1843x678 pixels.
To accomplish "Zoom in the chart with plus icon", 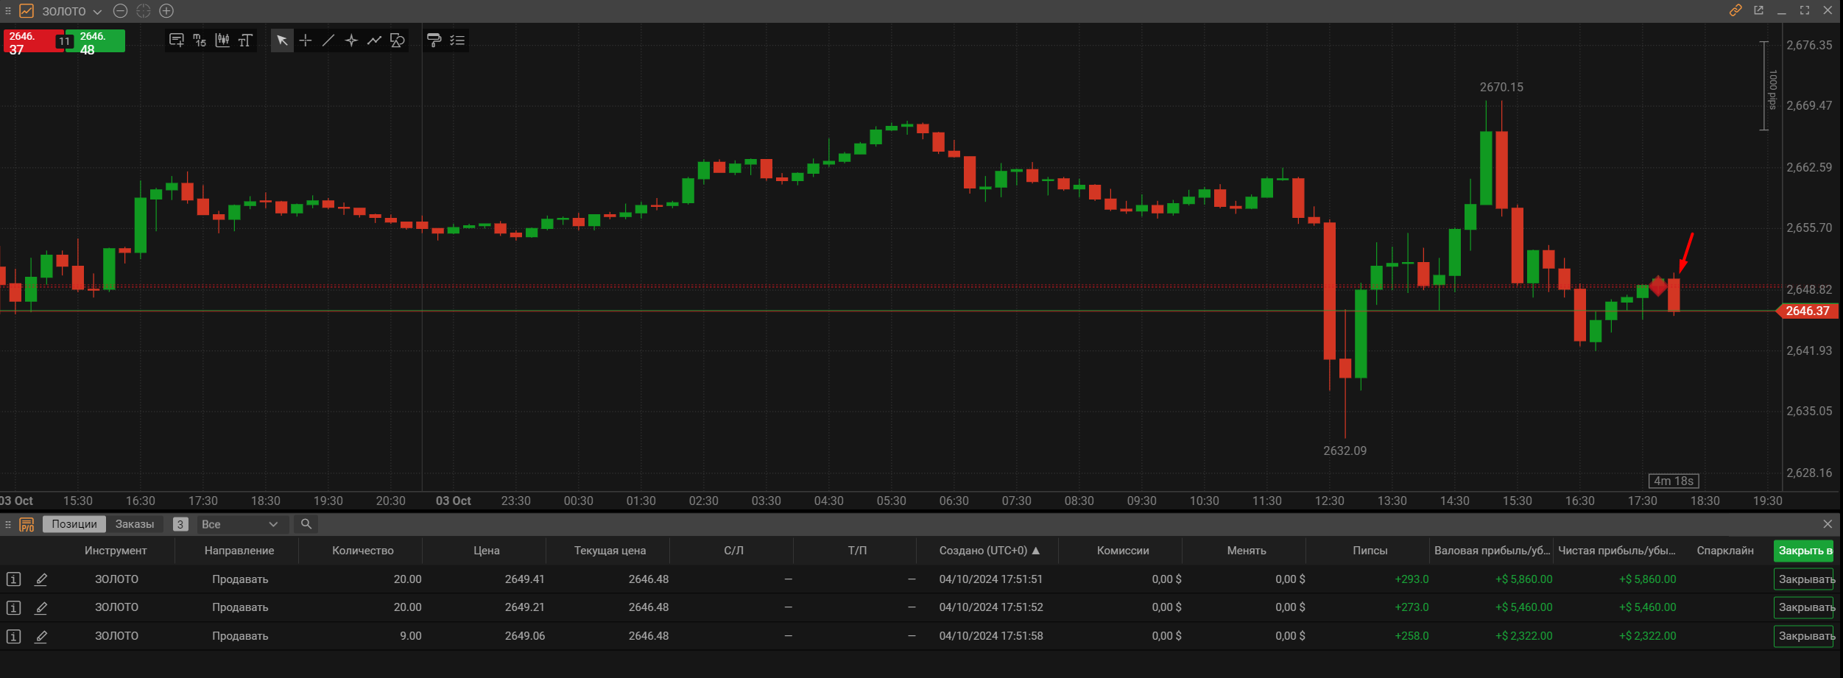I will pyautogui.click(x=166, y=11).
